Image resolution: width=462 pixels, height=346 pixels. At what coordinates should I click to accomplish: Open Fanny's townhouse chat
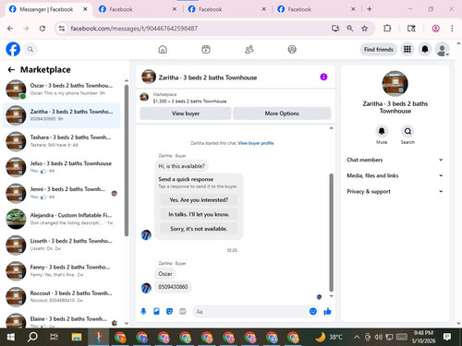(62, 271)
